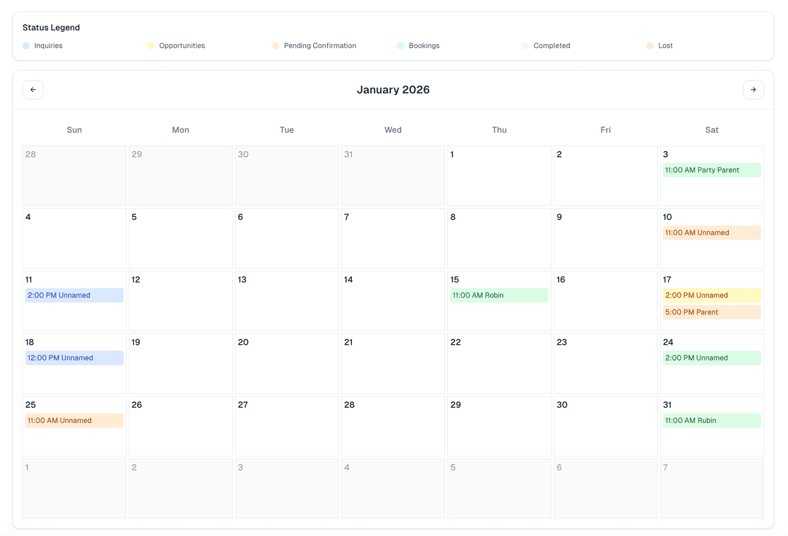Select the Unnamed event on January 10
The image size is (788, 536).
point(712,232)
